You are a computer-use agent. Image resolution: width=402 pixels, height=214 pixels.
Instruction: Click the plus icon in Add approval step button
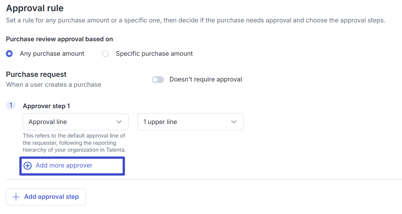tap(16, 197)
